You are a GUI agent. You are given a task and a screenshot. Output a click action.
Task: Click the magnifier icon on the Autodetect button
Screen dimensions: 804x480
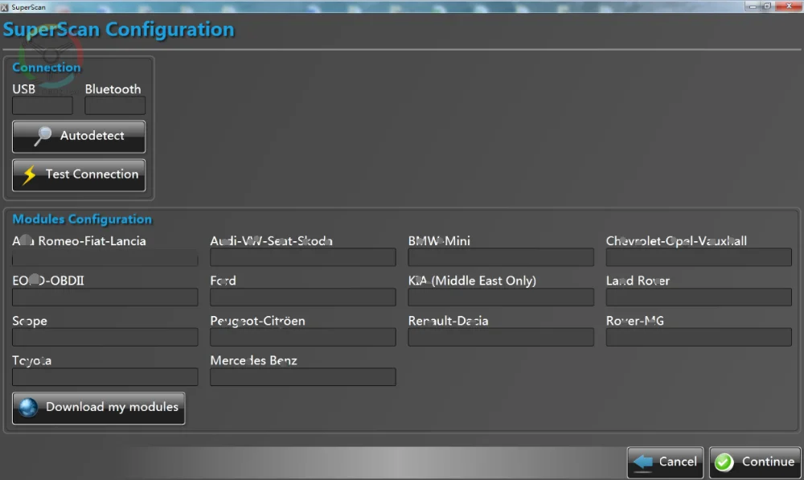tap(43, 136)
